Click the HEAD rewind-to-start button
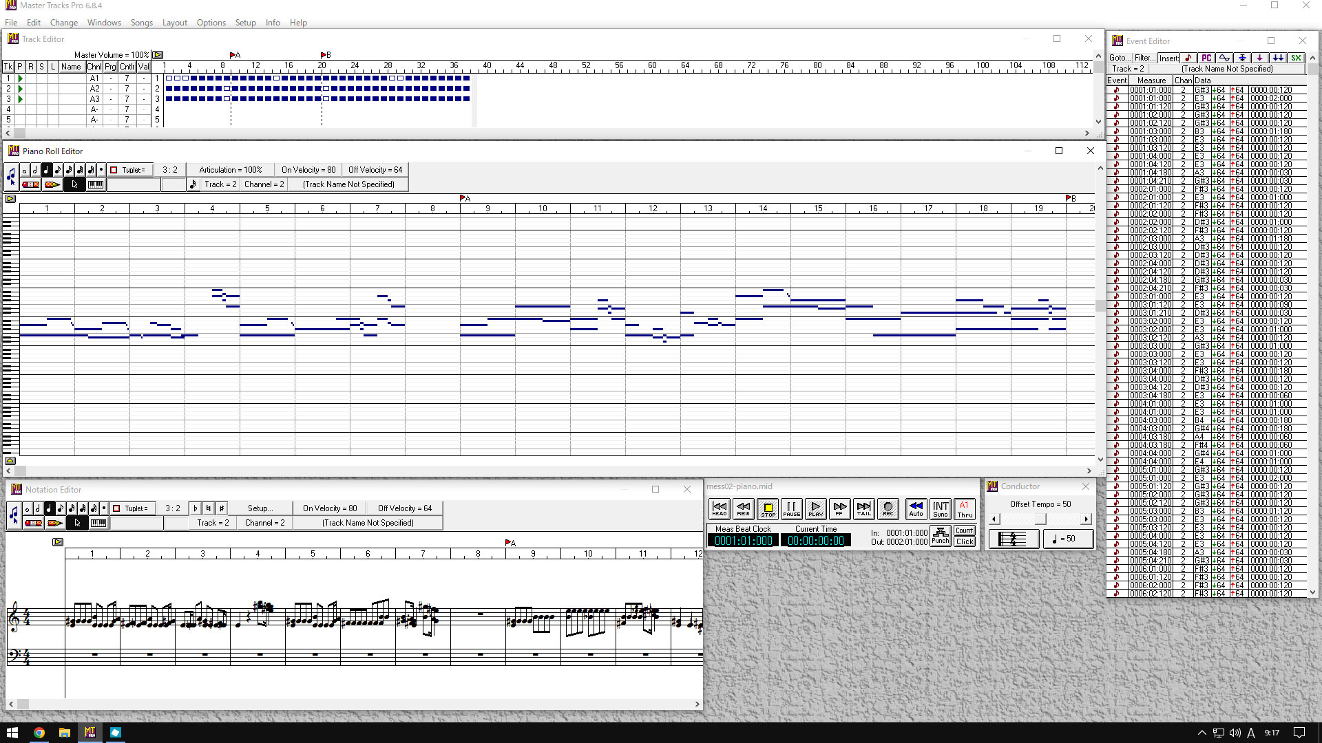1322x743 pixels. point(720,508)
